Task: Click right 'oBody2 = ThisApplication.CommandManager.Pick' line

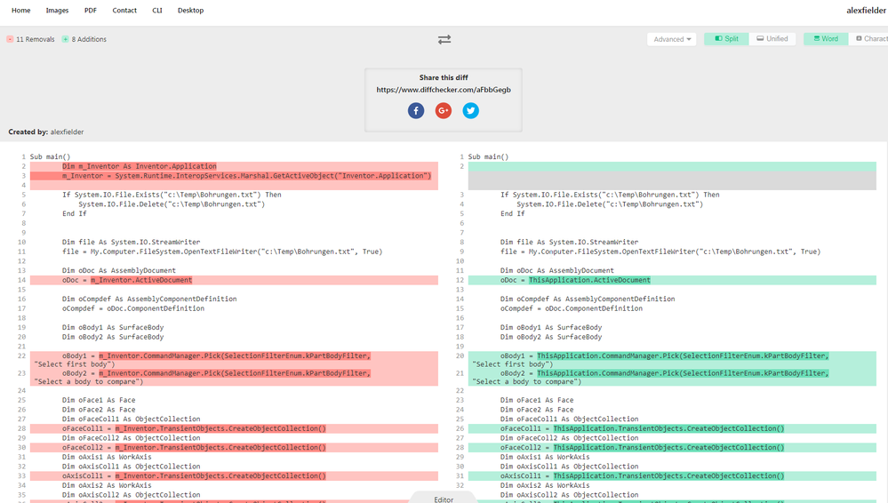Action: click(x=664, y=373)
